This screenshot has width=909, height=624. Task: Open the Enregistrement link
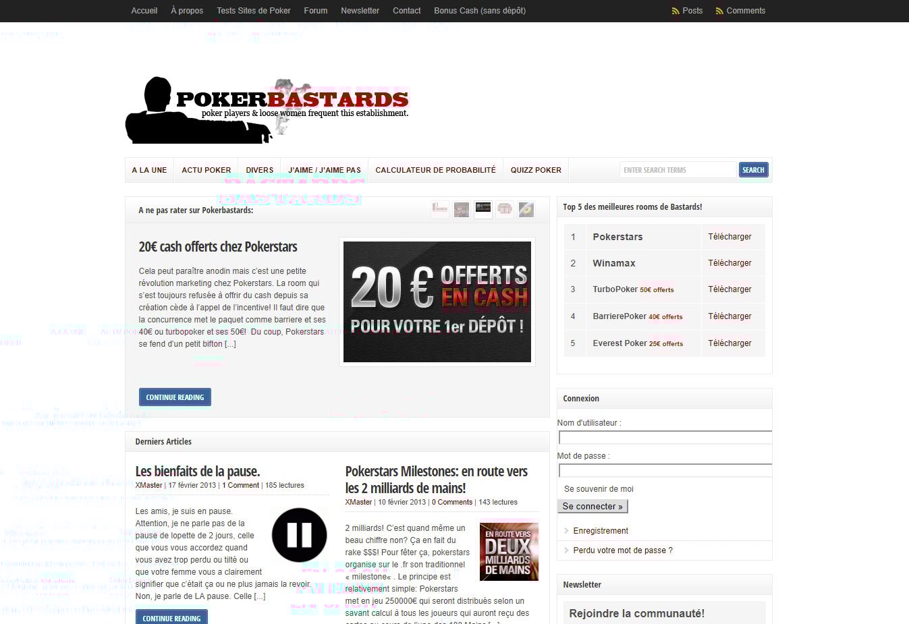pos(601,531)
